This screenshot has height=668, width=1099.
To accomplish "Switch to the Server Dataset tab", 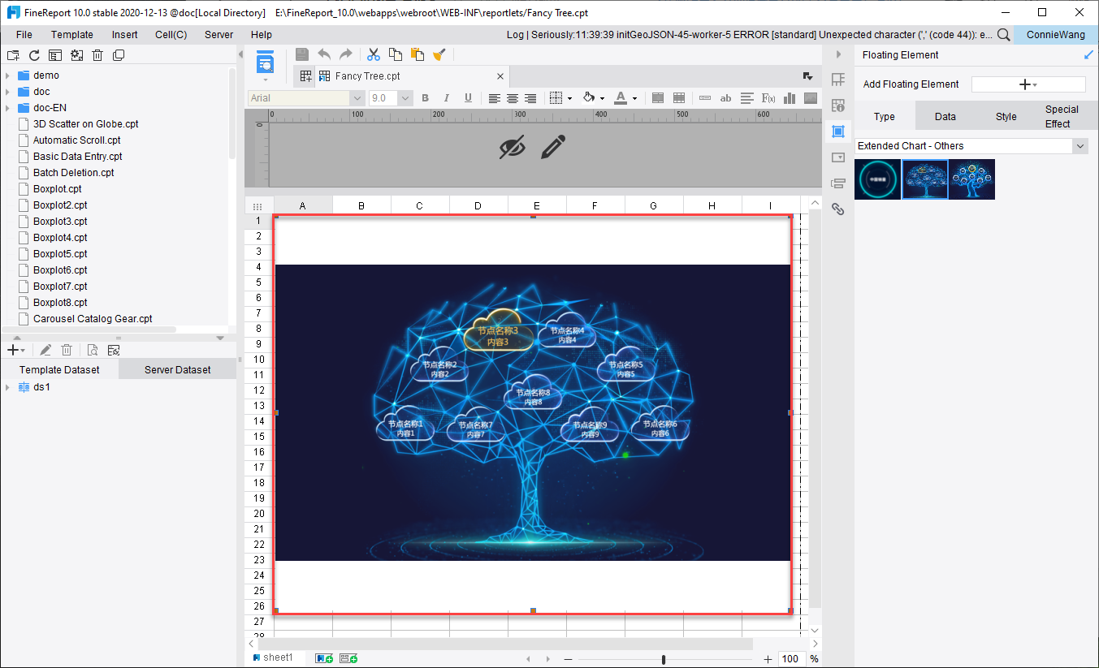I will pos(177,369).
